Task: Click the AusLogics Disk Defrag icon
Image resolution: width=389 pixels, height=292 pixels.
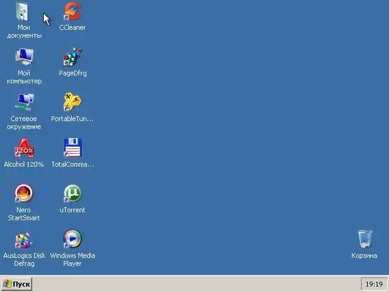Action: point(23,240)
